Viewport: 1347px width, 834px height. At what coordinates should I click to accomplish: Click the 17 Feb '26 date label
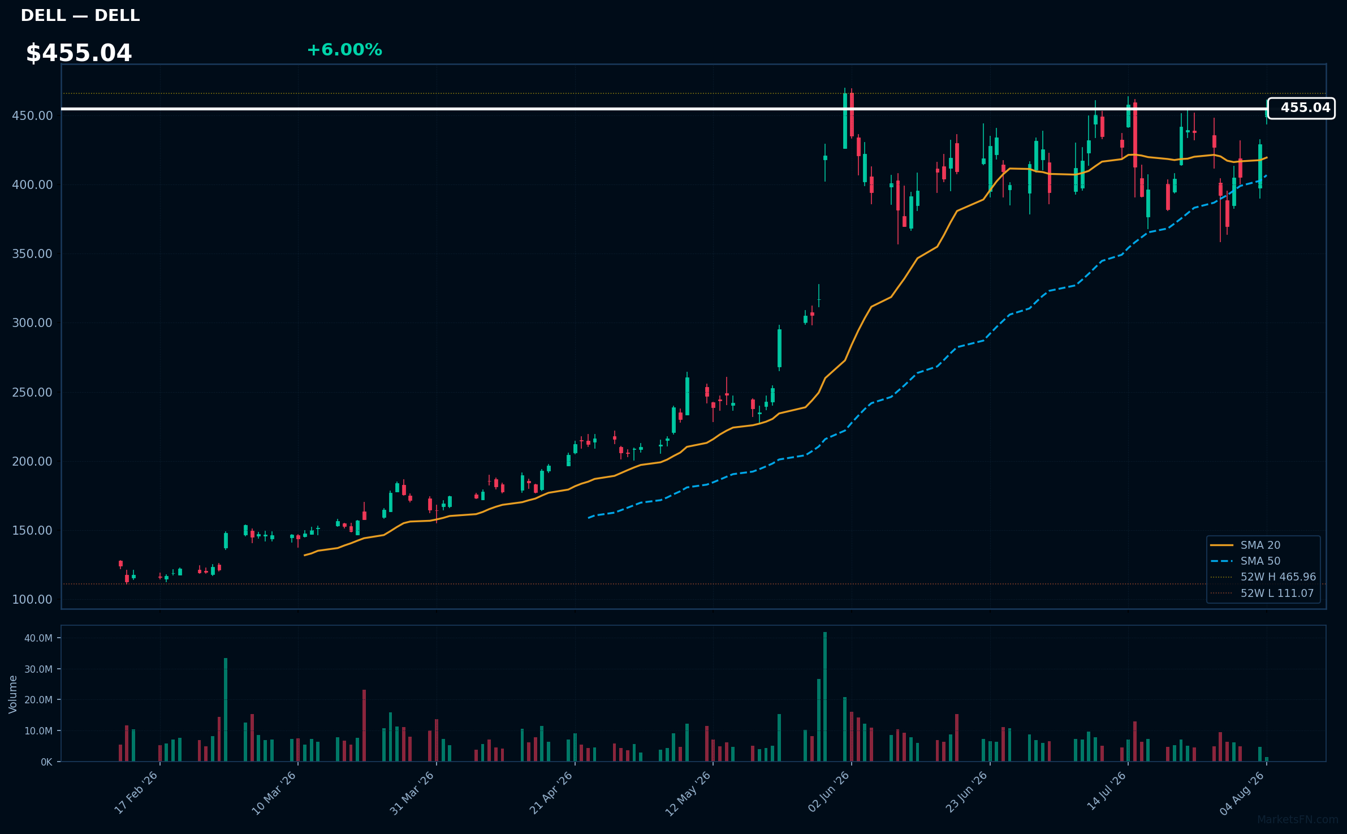coord(136,793)
